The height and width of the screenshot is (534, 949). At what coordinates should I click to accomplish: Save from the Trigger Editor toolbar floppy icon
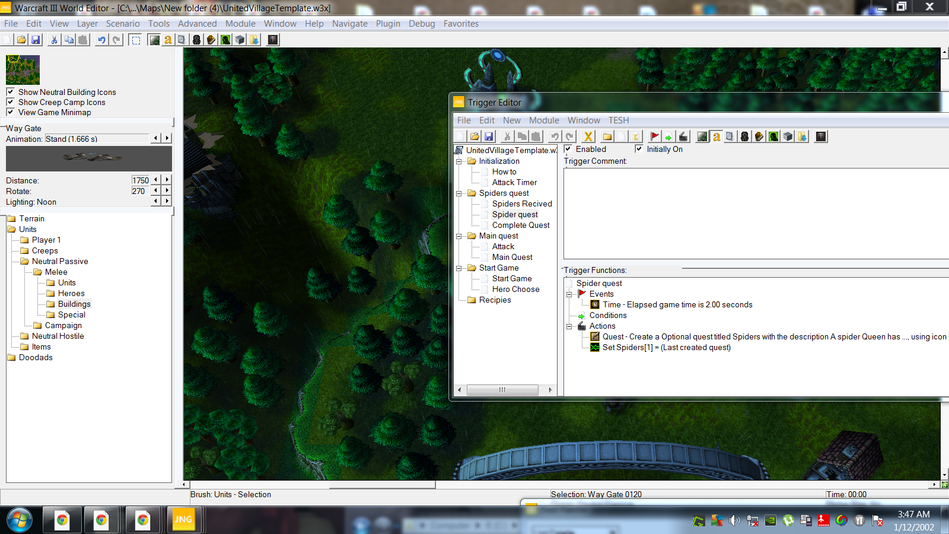click(489, 136)
